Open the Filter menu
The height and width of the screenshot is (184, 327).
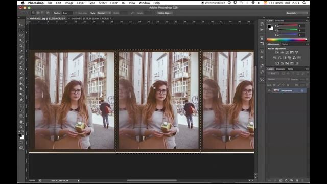[113, 3]
